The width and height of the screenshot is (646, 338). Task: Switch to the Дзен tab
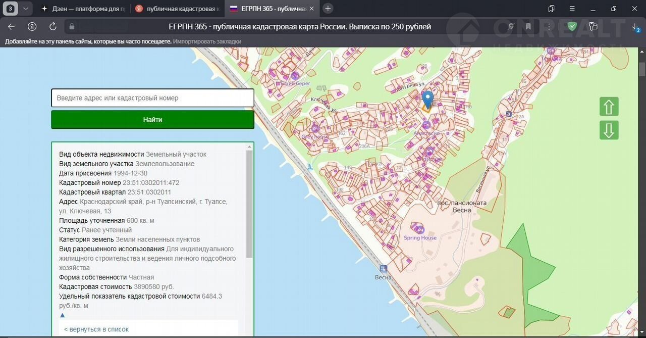(x=82, y=9)
